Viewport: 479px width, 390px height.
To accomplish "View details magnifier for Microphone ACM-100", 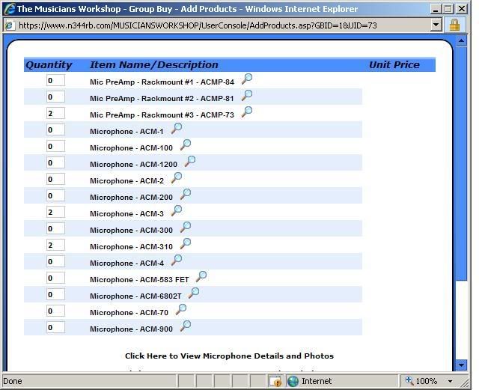I will click(x=186, y=145).
